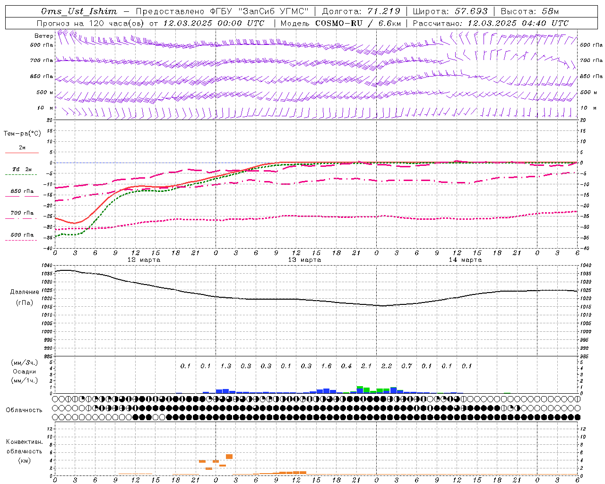
Task: Click the 1.6 precipitation total
Action: 326,366
